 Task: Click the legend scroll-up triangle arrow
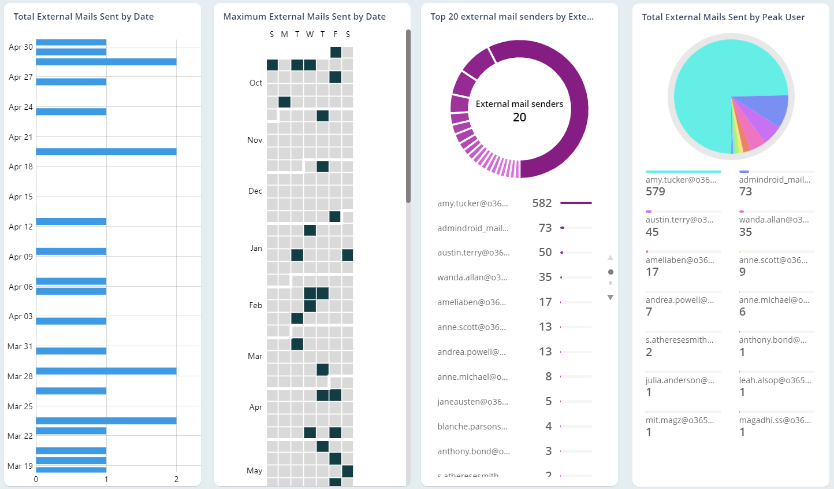coord(610,258)
